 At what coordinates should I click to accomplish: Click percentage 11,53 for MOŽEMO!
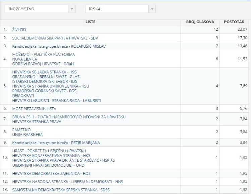[242, 59]
